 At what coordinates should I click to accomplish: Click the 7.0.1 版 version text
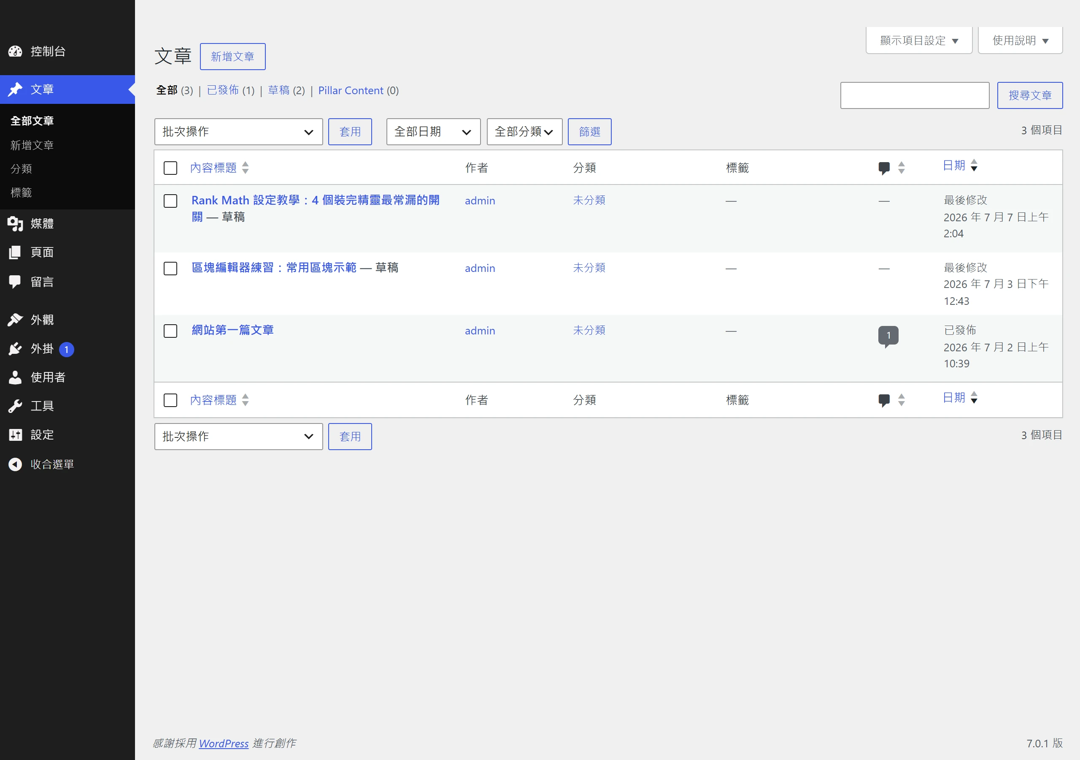click(1044, 744)
